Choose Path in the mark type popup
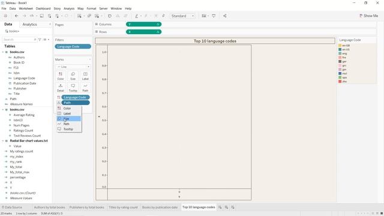 pyautogui.click(x=69, y=124)
